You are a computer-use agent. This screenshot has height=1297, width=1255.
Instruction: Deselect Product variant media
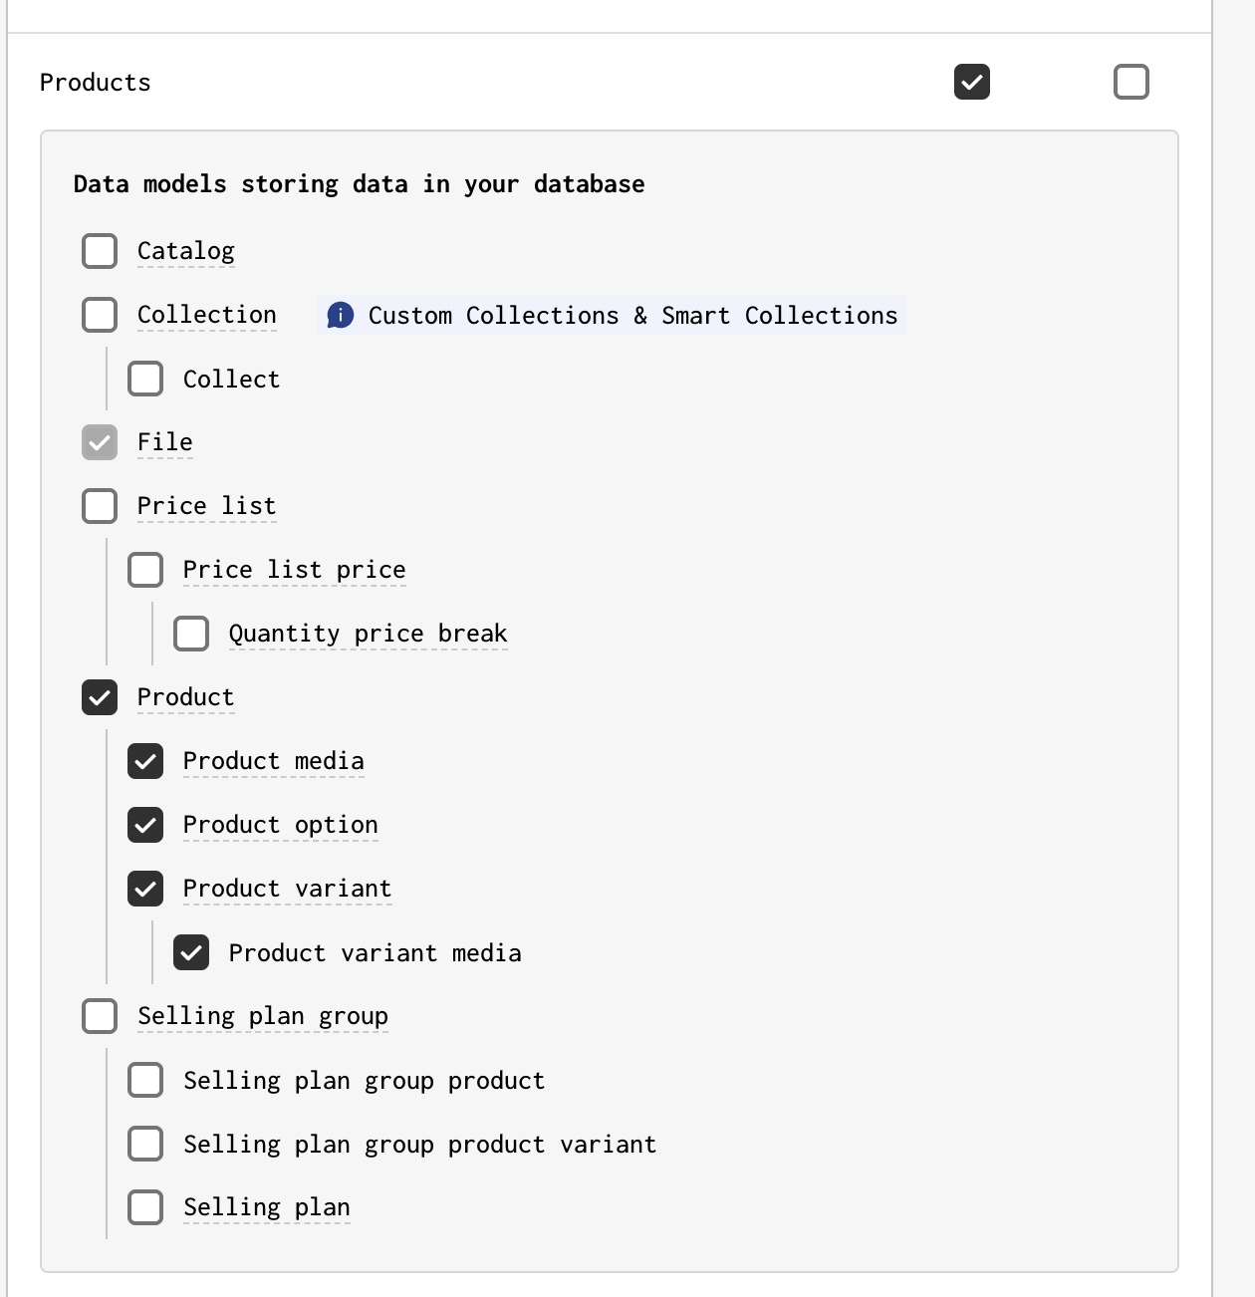coord(191,952)
